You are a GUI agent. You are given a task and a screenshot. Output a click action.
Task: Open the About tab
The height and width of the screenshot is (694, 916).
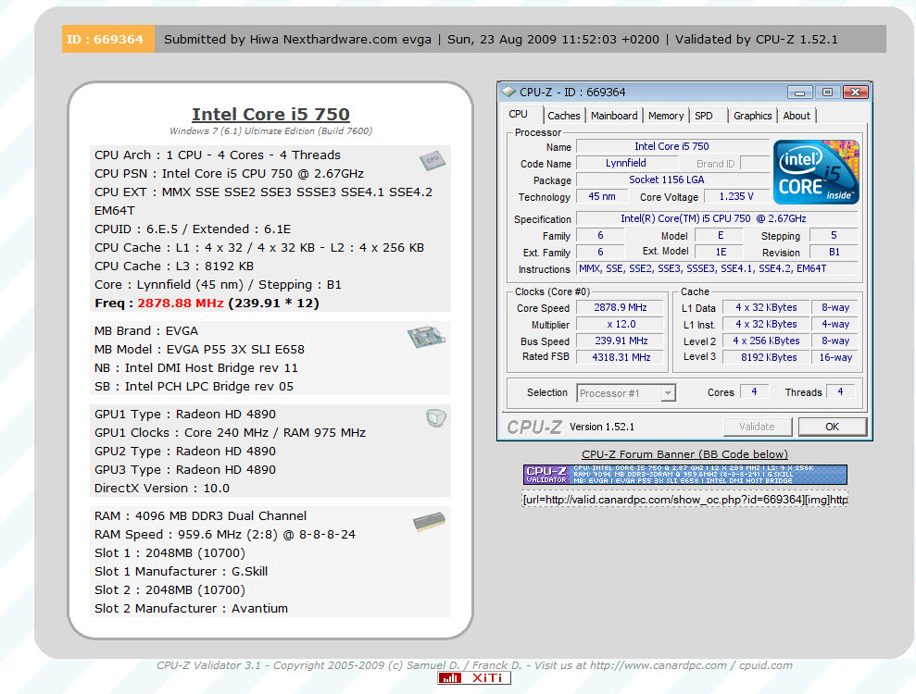(x=797, y=116)
